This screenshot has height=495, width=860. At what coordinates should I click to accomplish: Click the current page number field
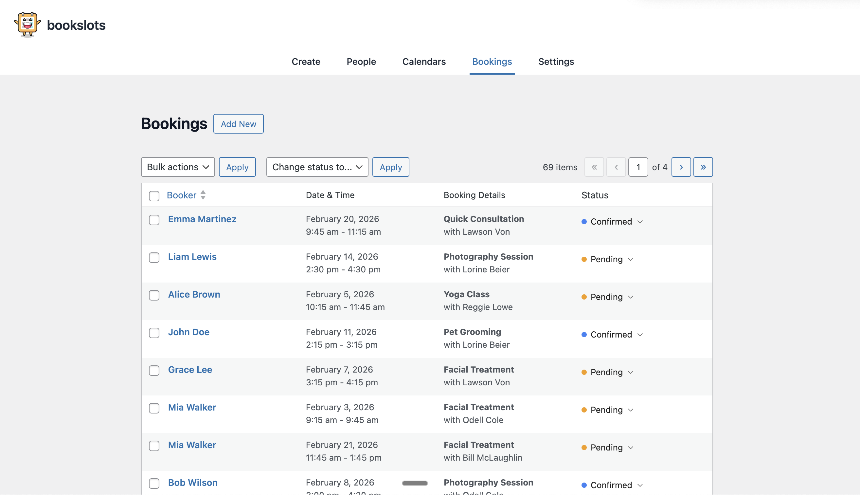tap(638, 167)
